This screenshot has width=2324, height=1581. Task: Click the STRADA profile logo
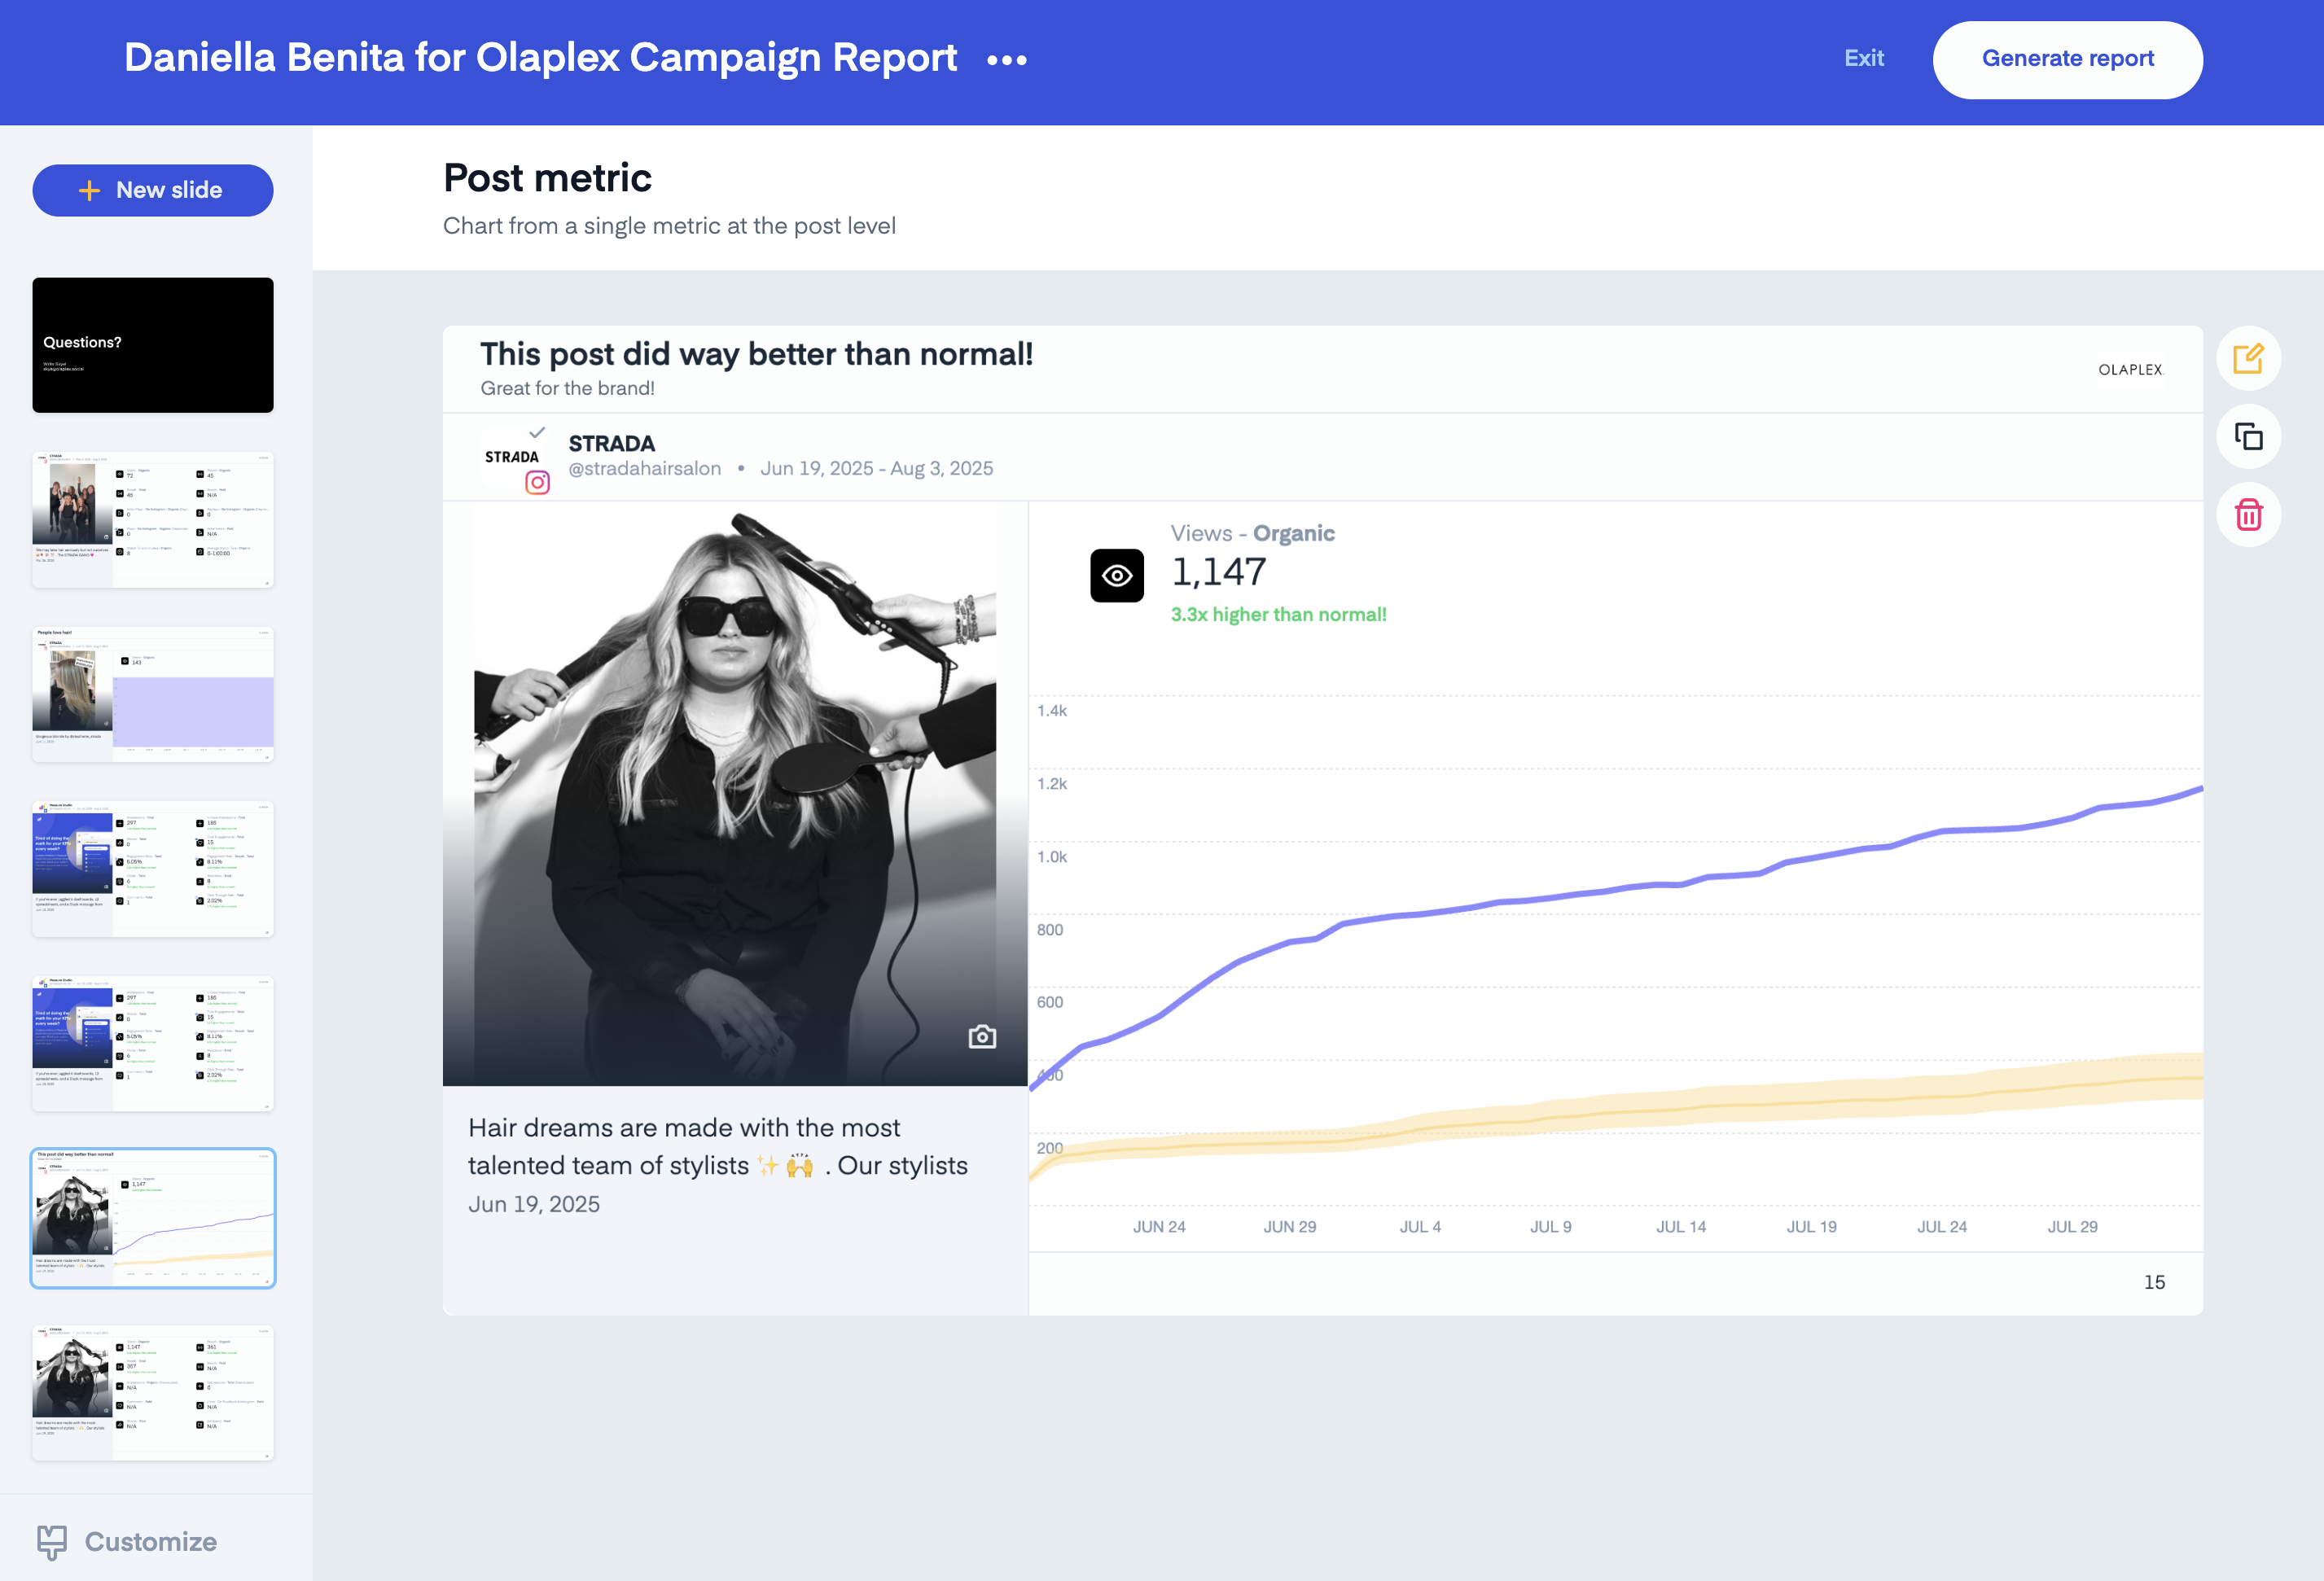coord(511,457)
